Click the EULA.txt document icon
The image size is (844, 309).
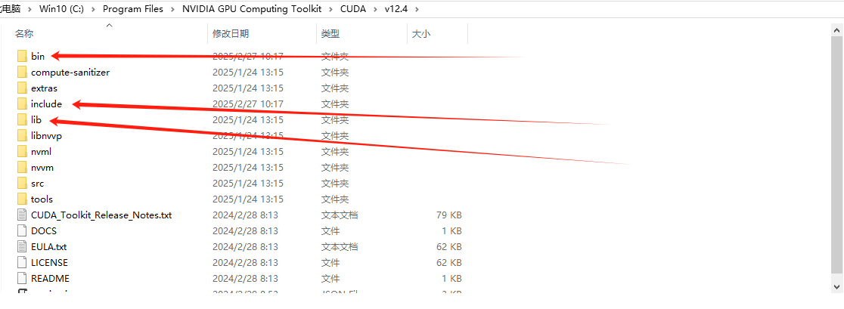[22, 246]
